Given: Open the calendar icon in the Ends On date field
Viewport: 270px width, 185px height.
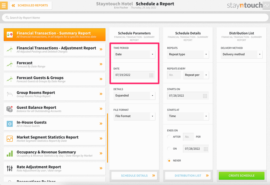Looking at the screenshot, I should tap(206, 149).
